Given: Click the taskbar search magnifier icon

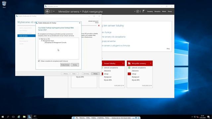Looking at the screenshot, I should (x=8, y=117).
